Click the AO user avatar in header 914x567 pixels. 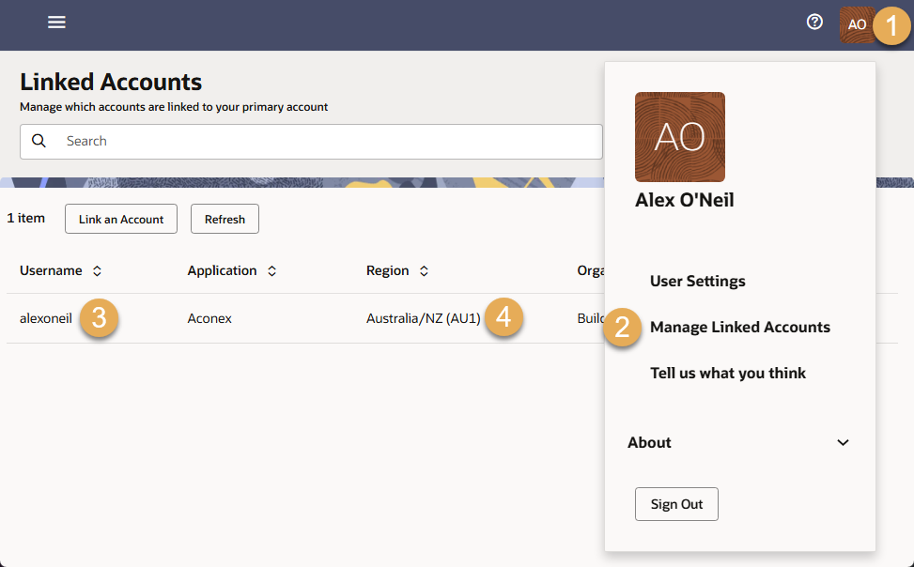856,24
